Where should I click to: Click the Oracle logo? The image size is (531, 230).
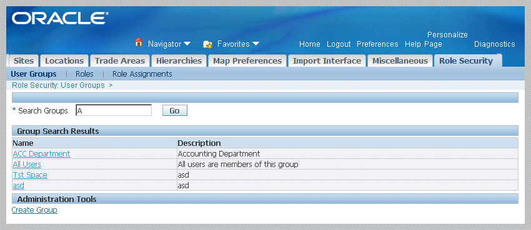(x=60, y=19)
